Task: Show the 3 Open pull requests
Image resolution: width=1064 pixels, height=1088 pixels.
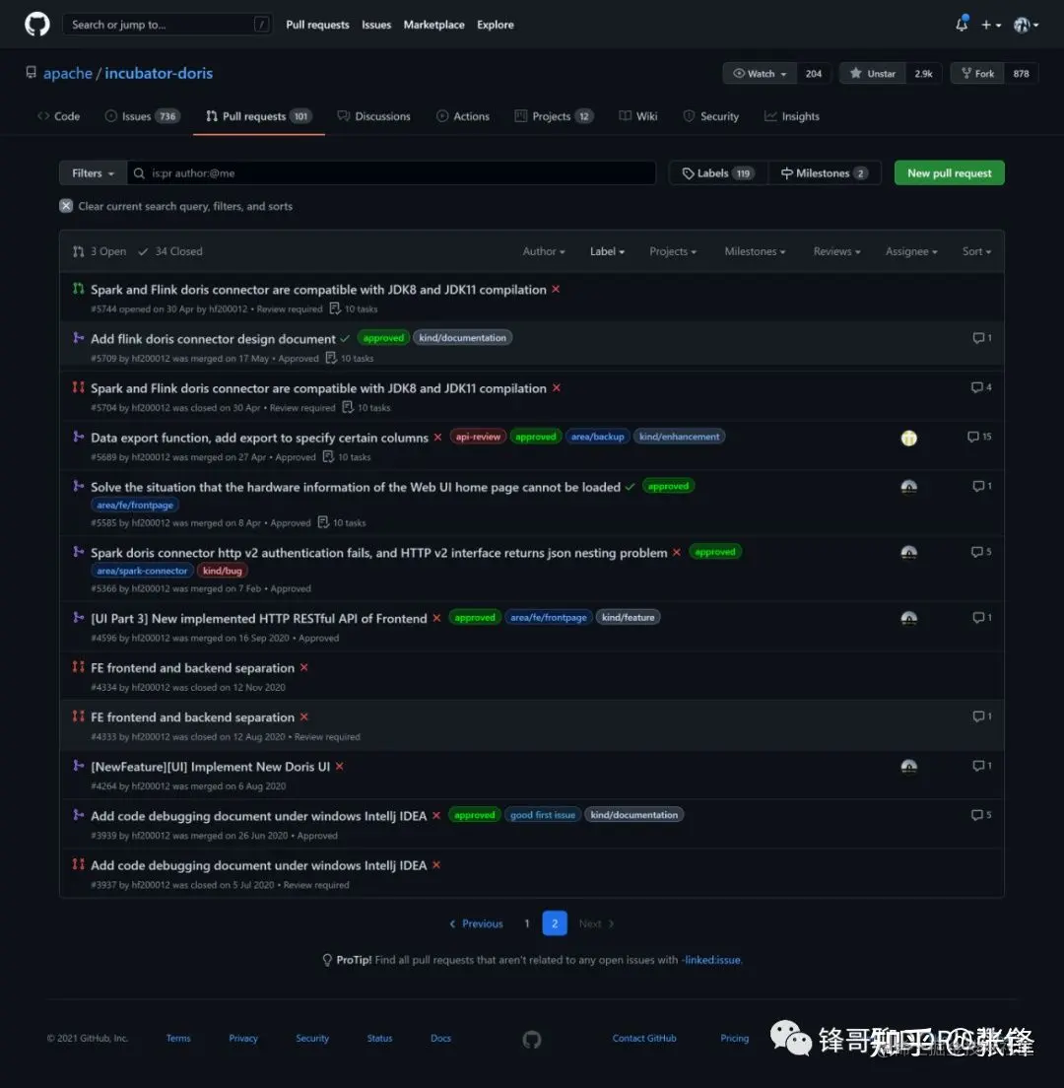Action: point(100,251)
